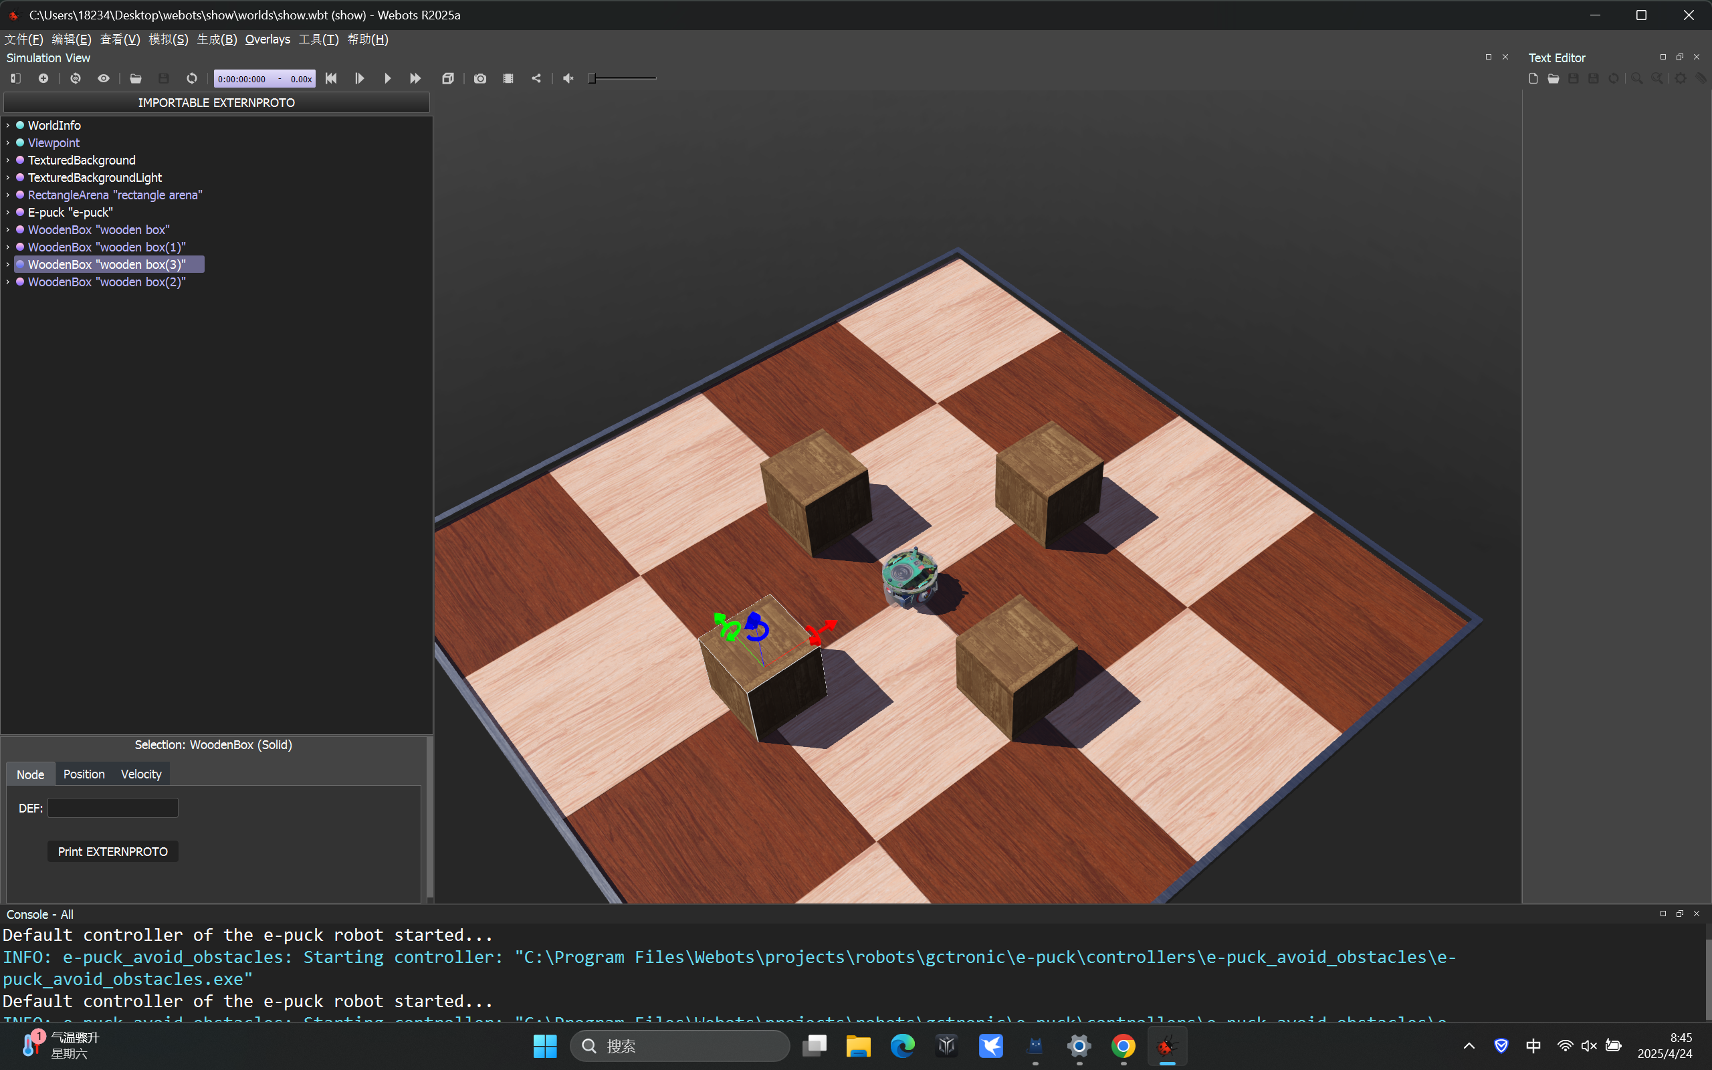Click the Reload world icon
1712x1070 pixels.
(x=192, y=78)
